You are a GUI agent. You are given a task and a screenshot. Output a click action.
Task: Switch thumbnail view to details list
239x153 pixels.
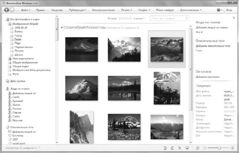[198, 148]
